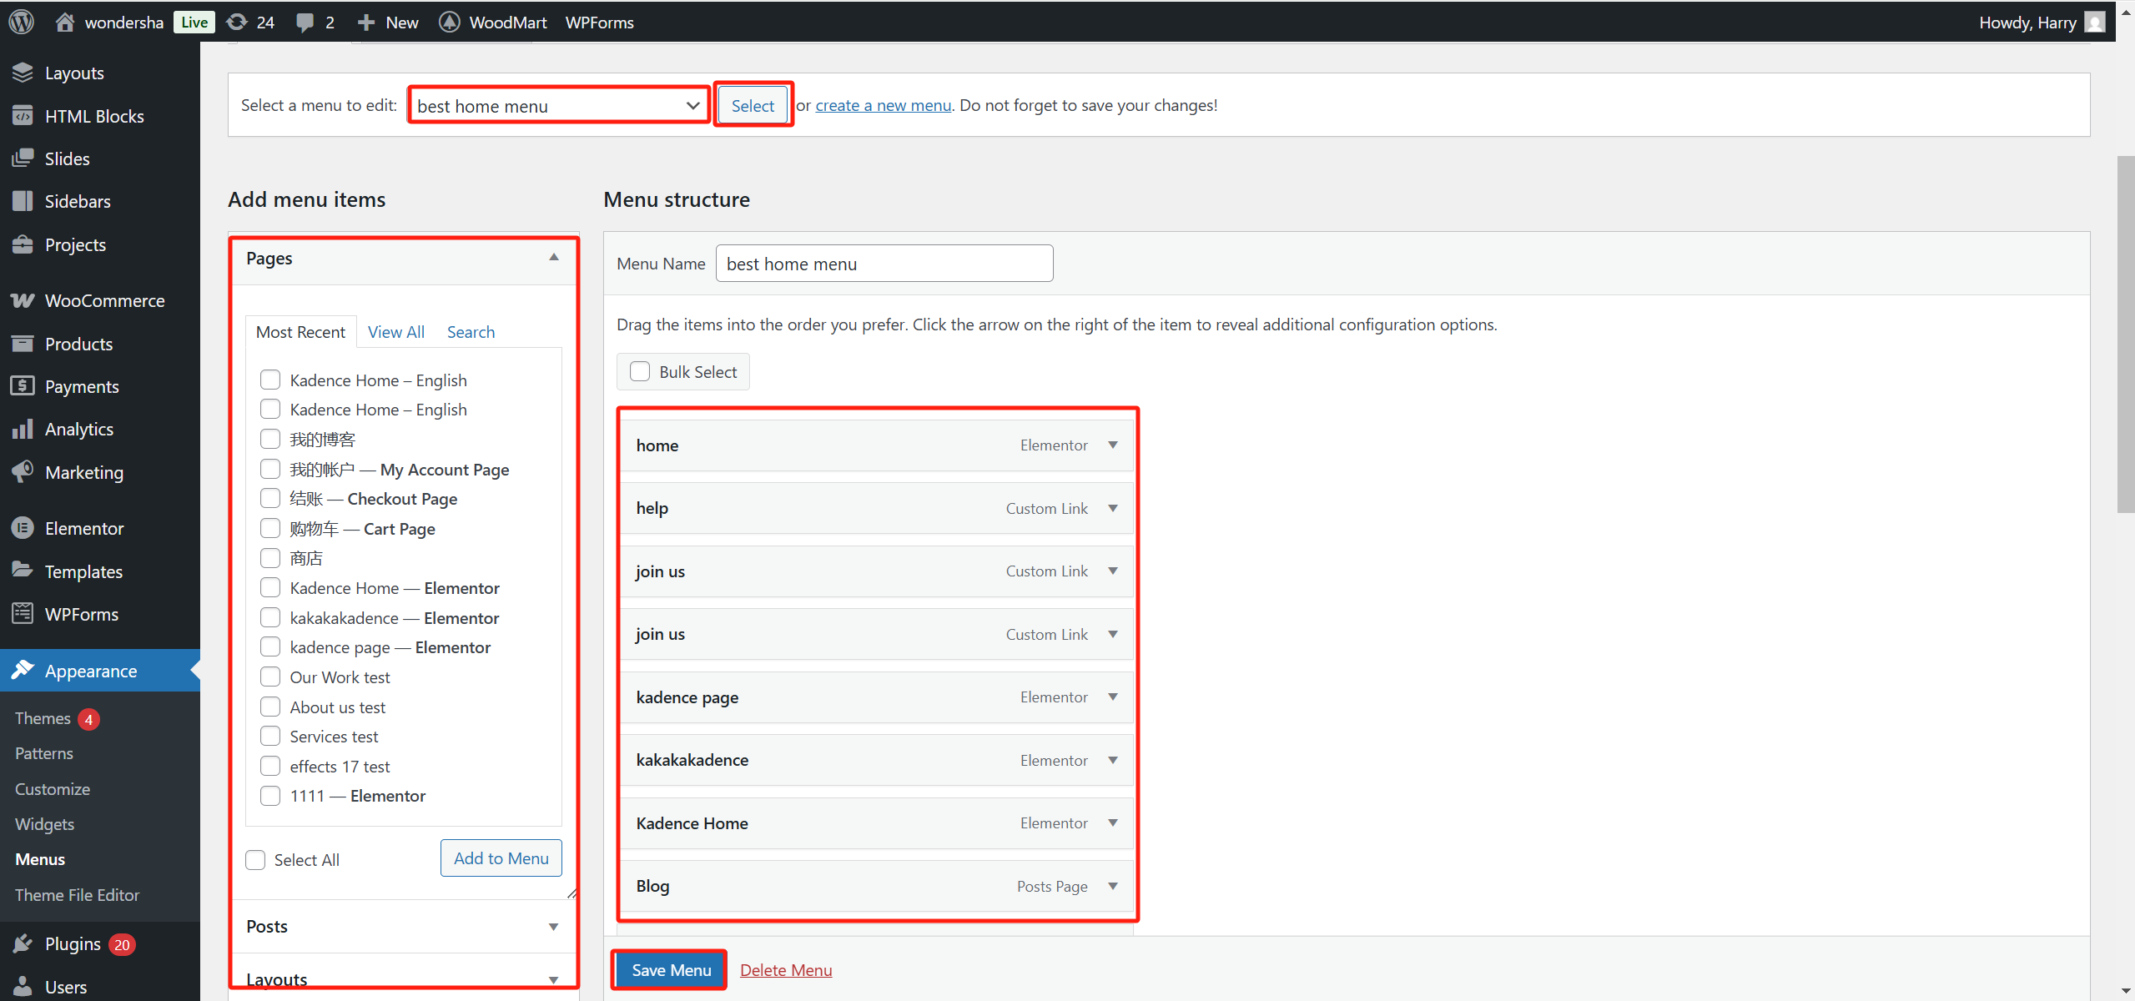
Task: Follow the create a new menu link
Action: [x=883, y=104]
